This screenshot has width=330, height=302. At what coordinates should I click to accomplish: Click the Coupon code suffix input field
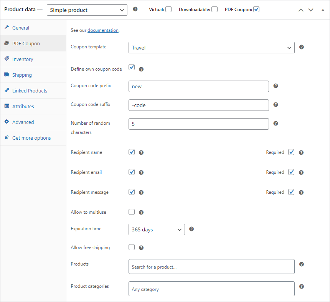pyautogui.click(x=199, y=105)
